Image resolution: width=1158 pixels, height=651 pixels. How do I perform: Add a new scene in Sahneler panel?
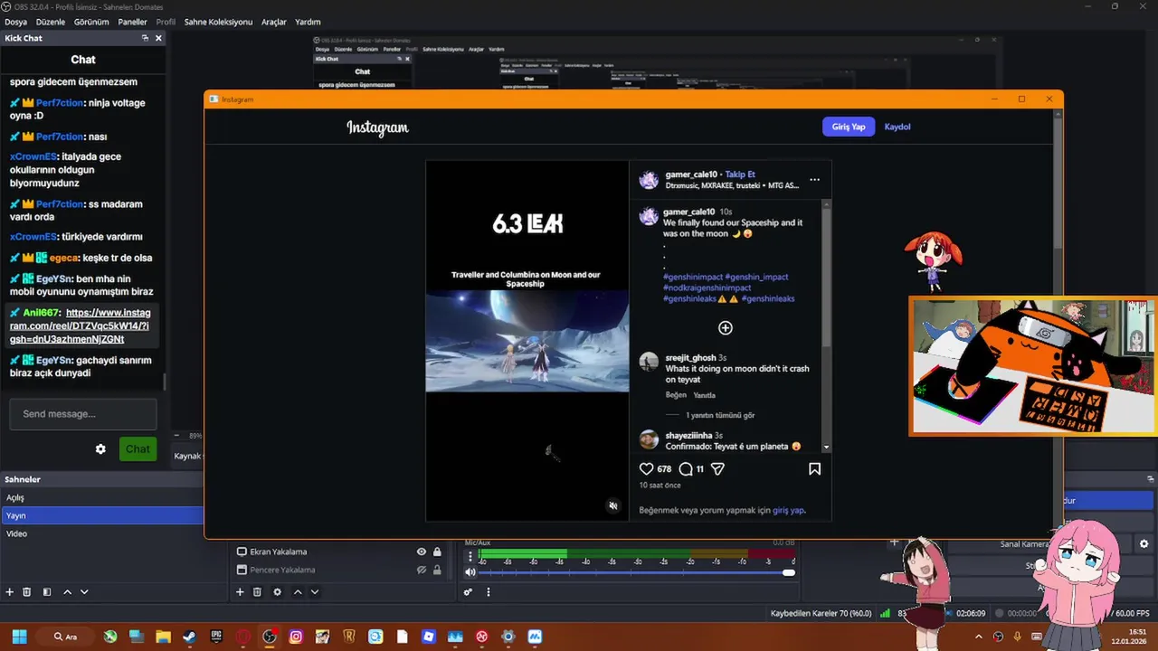pos(10,592)
